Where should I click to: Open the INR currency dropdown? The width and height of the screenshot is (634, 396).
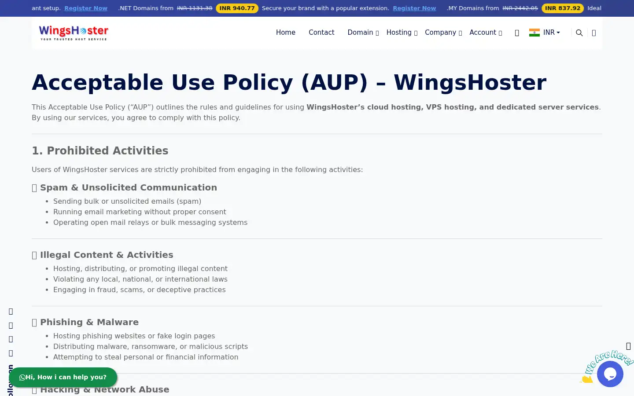551,33
